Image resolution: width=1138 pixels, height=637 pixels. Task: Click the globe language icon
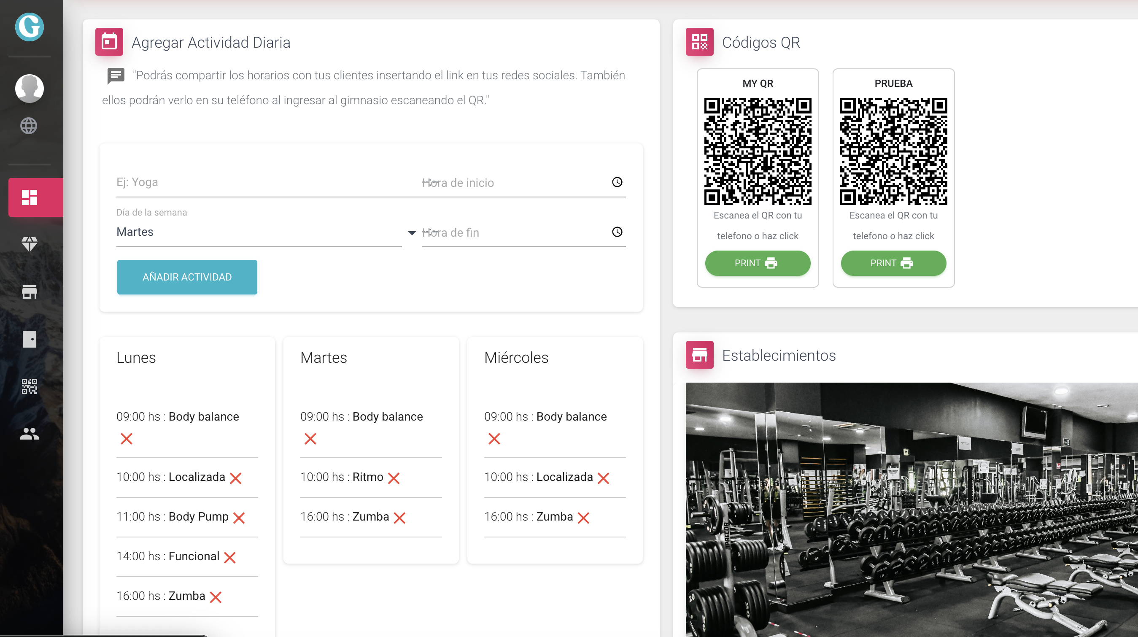point(29,126)
